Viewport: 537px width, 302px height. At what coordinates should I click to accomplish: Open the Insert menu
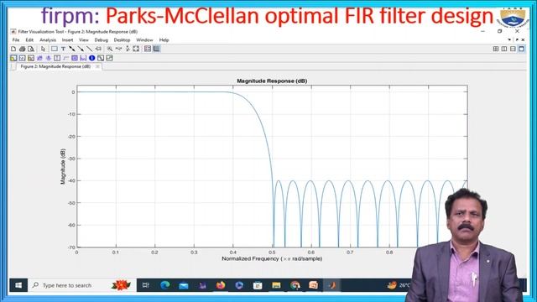(x=67, y=40)
